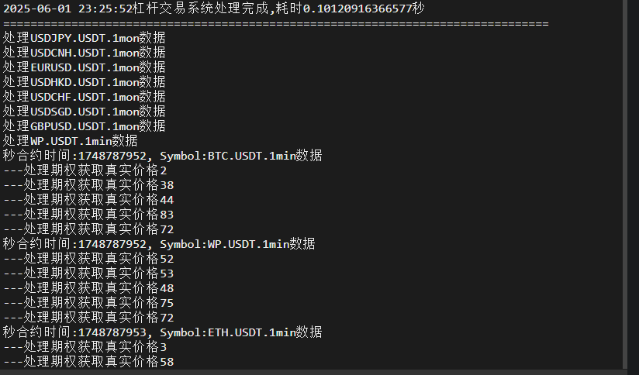Click the EURUSD.USDT.1mon log line
This screenshot has width=639, height=375.
(x=84, y=67)
